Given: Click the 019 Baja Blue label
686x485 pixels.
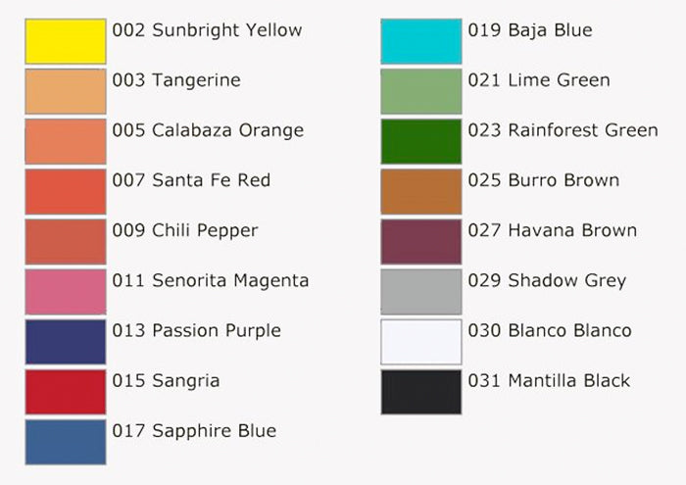Looking at the screenshot, I should click(x=530, y=30).
